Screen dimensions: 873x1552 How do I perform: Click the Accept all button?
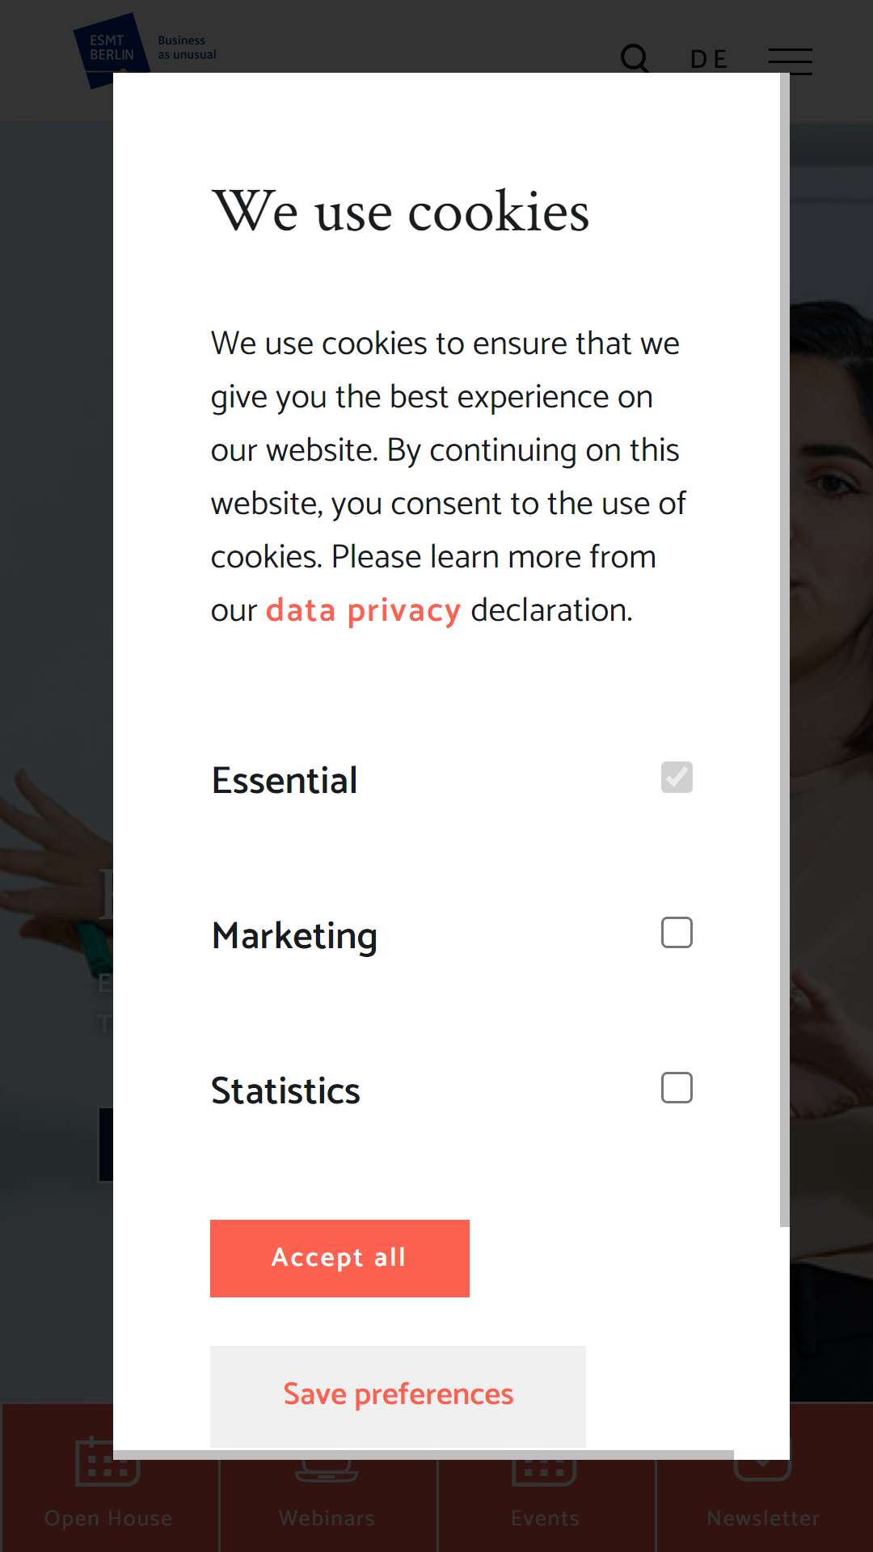tap(339, 1258)
